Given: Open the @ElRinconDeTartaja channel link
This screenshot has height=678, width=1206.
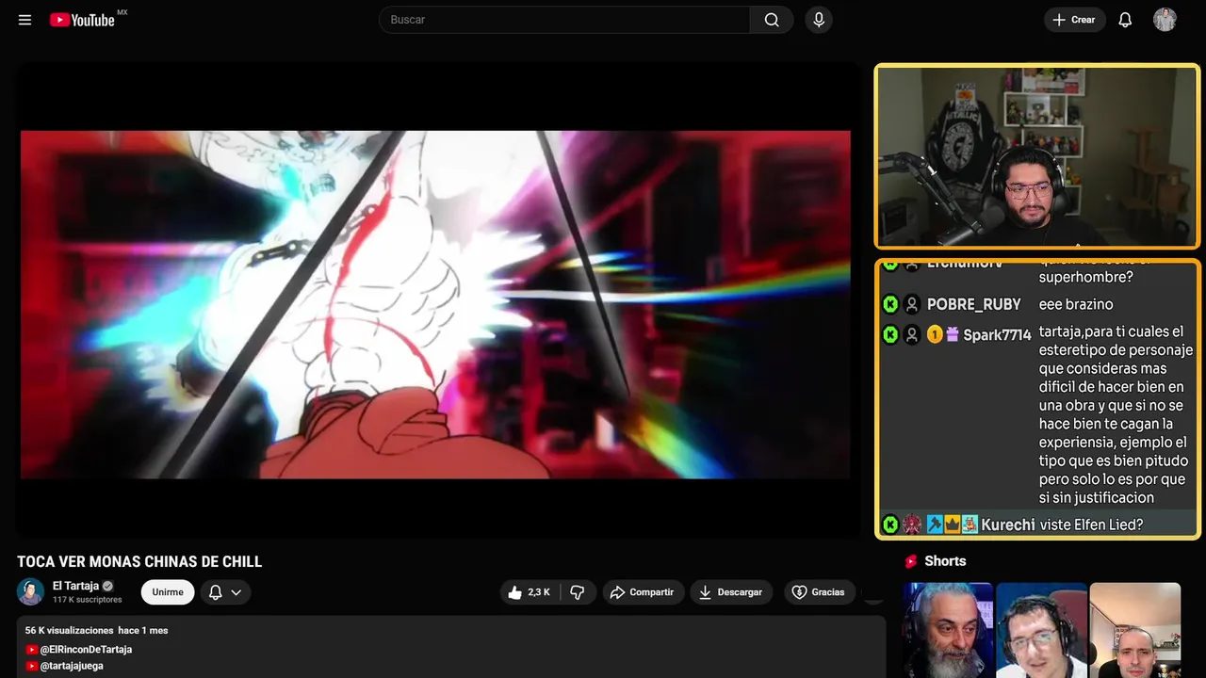Looking at the screenshot, I should tap(86, 650).
